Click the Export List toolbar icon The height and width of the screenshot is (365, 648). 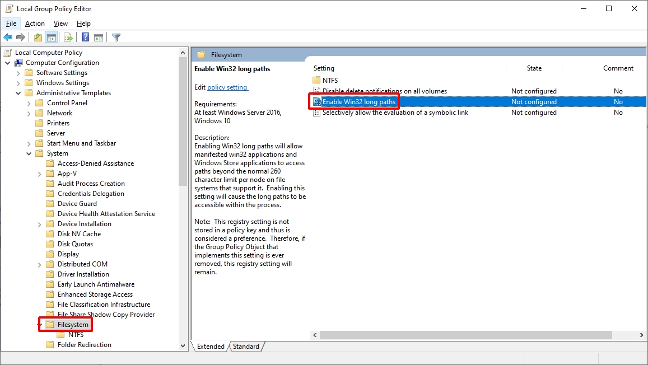[68, 38]
